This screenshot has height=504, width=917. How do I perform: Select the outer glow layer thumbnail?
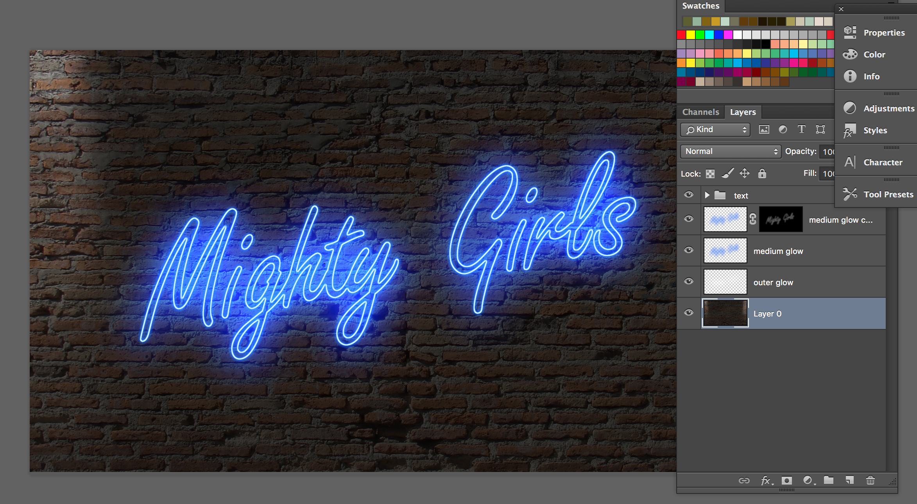pyautogui.click(x=725, y=282)
